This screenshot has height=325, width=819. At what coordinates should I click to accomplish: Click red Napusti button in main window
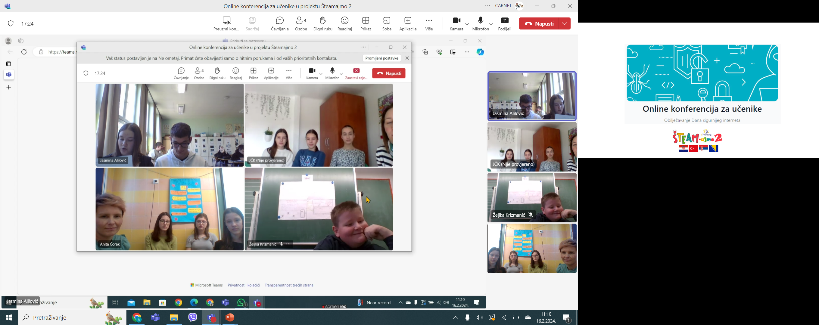539,23
